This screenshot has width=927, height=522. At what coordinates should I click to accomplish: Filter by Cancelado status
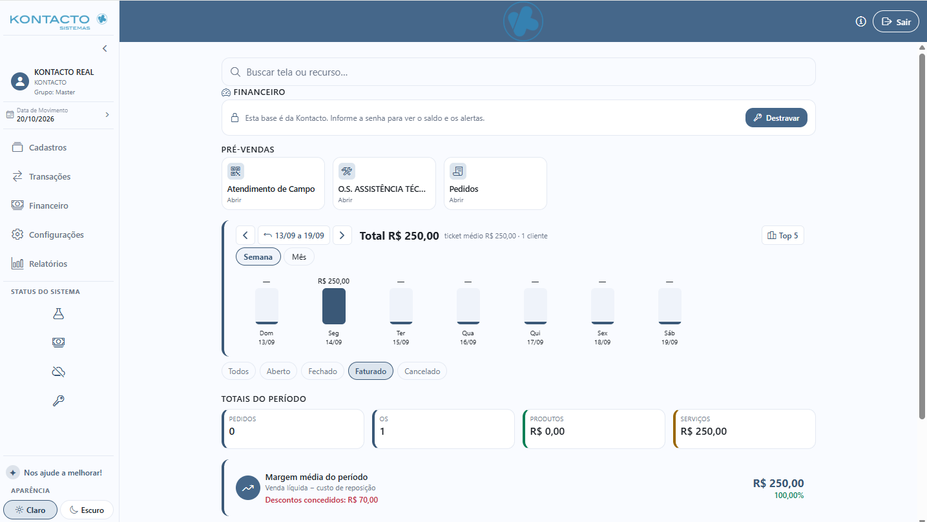(x=422, y=371)
